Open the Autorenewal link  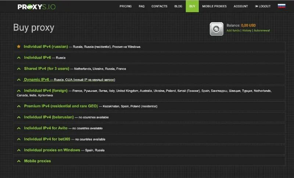tap(262, 30)
